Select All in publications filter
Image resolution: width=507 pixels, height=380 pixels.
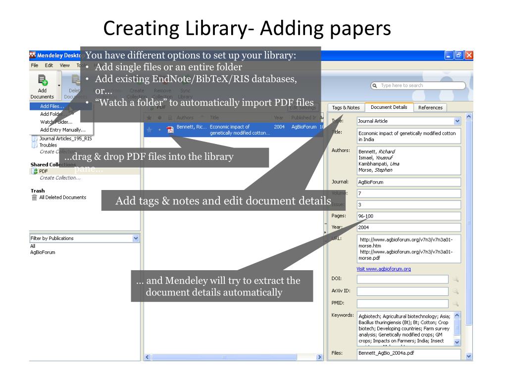pos(33,246)
